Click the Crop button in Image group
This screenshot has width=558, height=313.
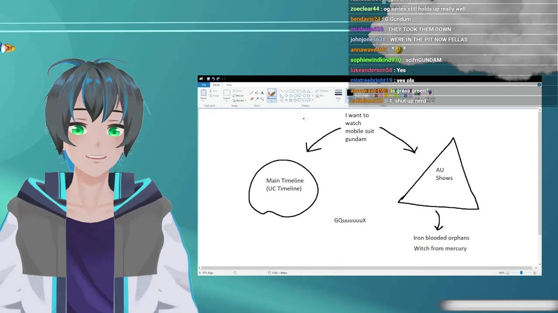point(237,91)
